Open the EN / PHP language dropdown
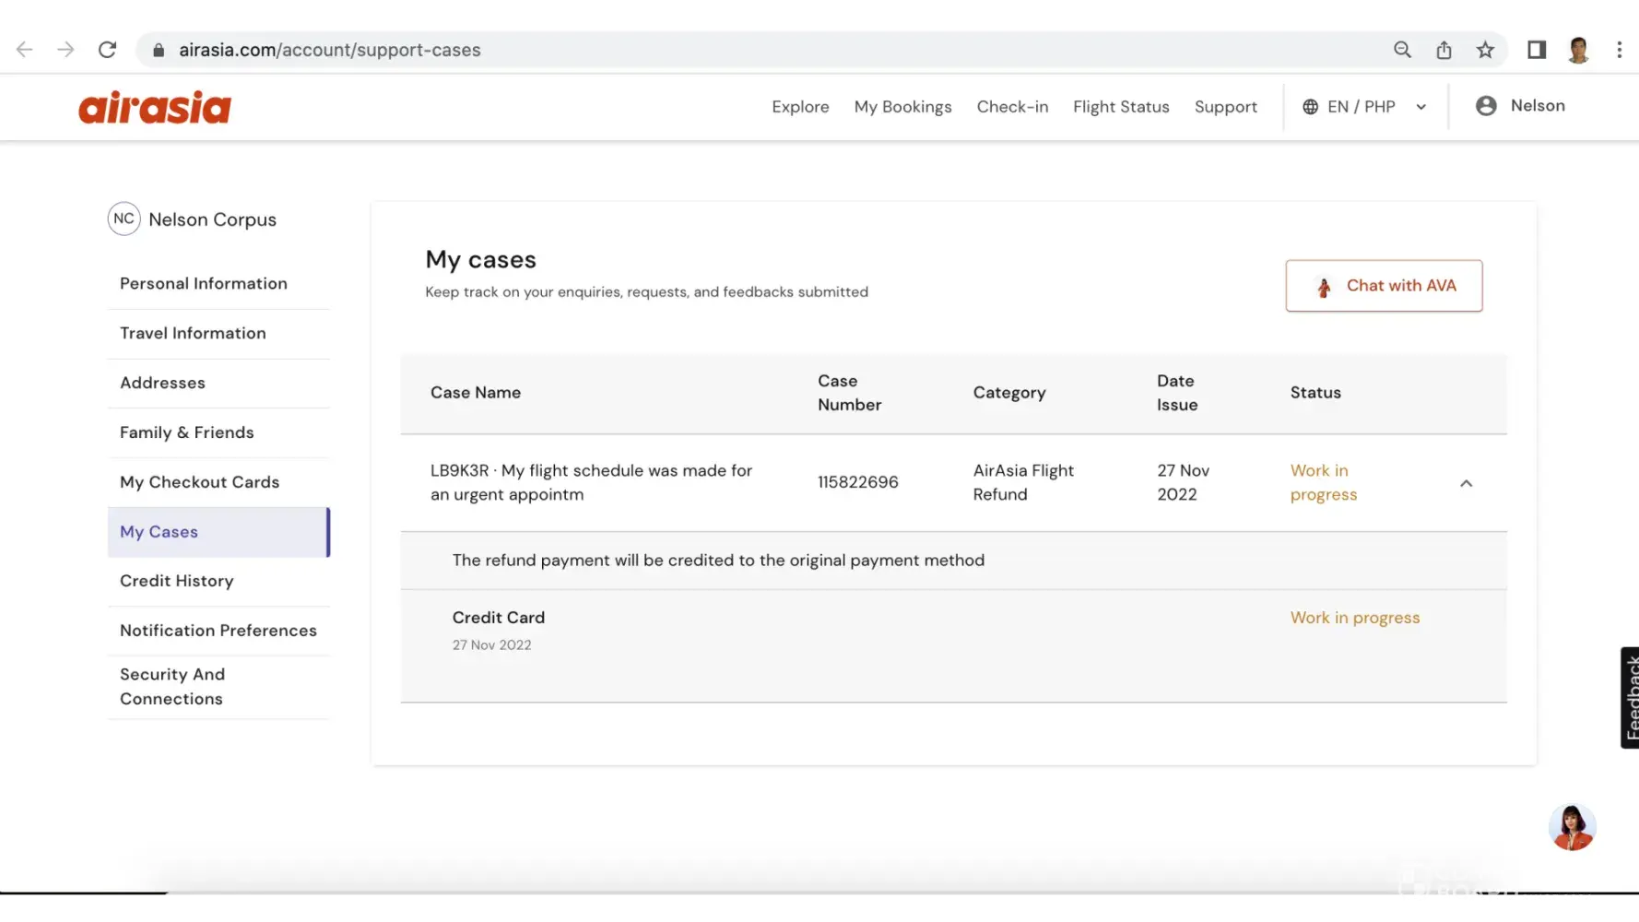Image resolution: width=1639 pixels, height=922 pixels. click(1364, 107)
